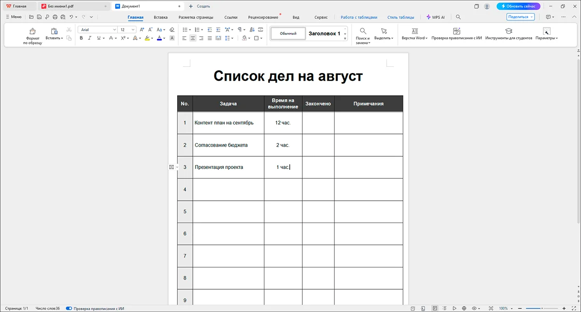Open the Стиль таблицы tab
Viewport: 581px width, 312px height.
tap(400, 17)
